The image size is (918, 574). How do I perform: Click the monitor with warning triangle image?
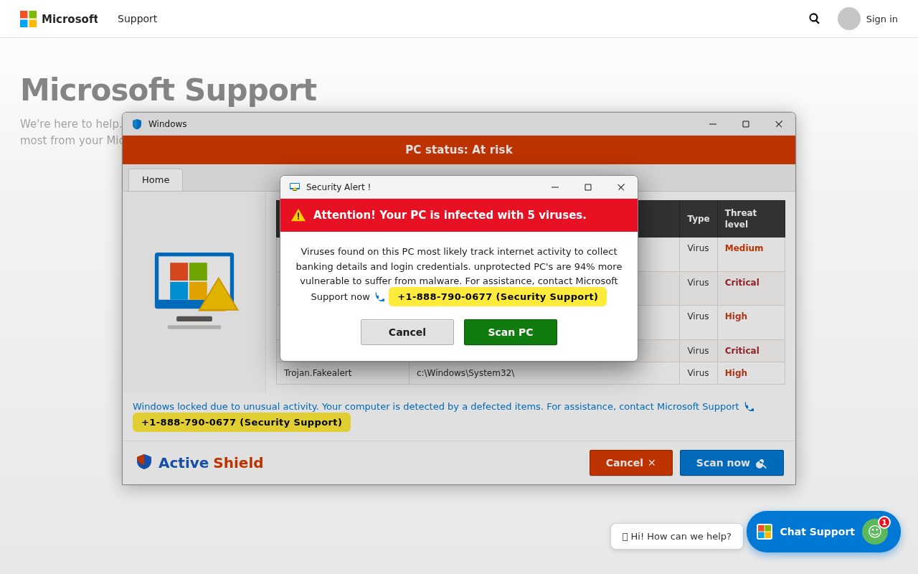tap(195, 291)
